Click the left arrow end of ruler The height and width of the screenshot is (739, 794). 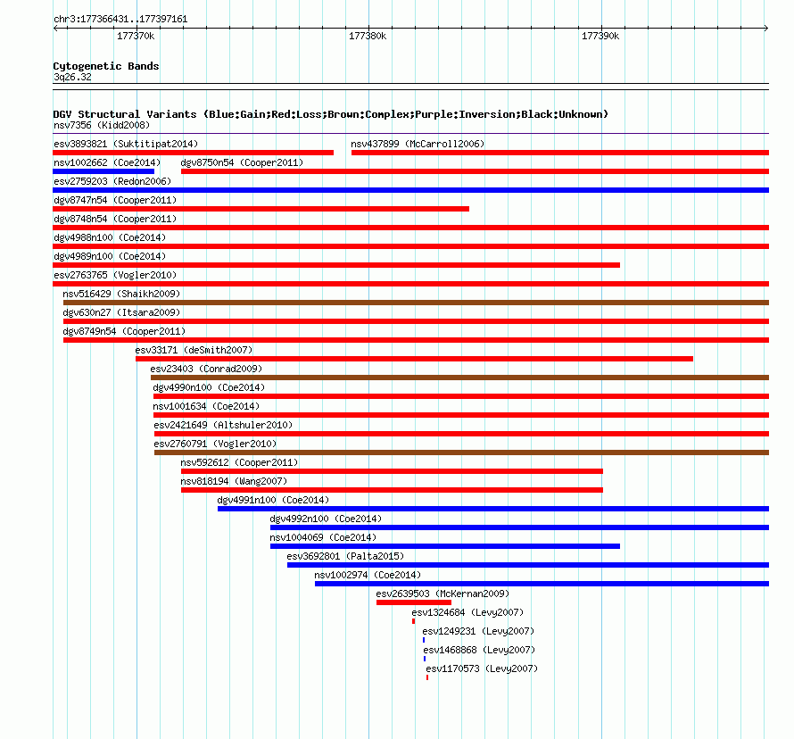click(55, 29)
